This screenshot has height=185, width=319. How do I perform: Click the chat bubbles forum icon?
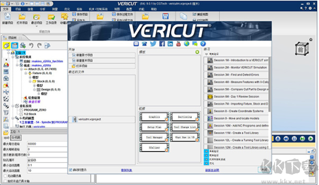(x=195, y=43)
